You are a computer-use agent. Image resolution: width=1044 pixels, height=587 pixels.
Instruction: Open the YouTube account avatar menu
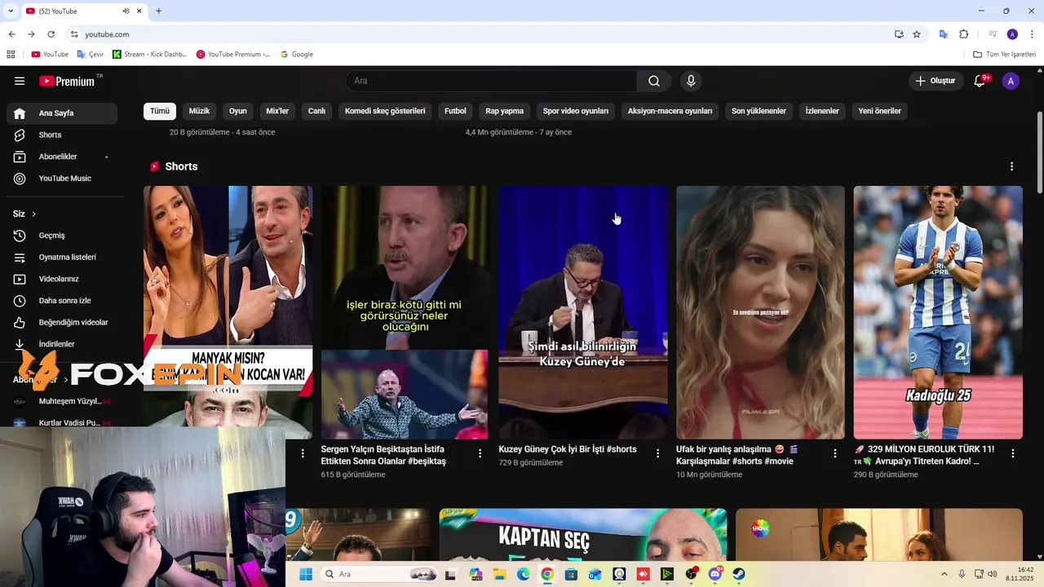coord(1011,81)
